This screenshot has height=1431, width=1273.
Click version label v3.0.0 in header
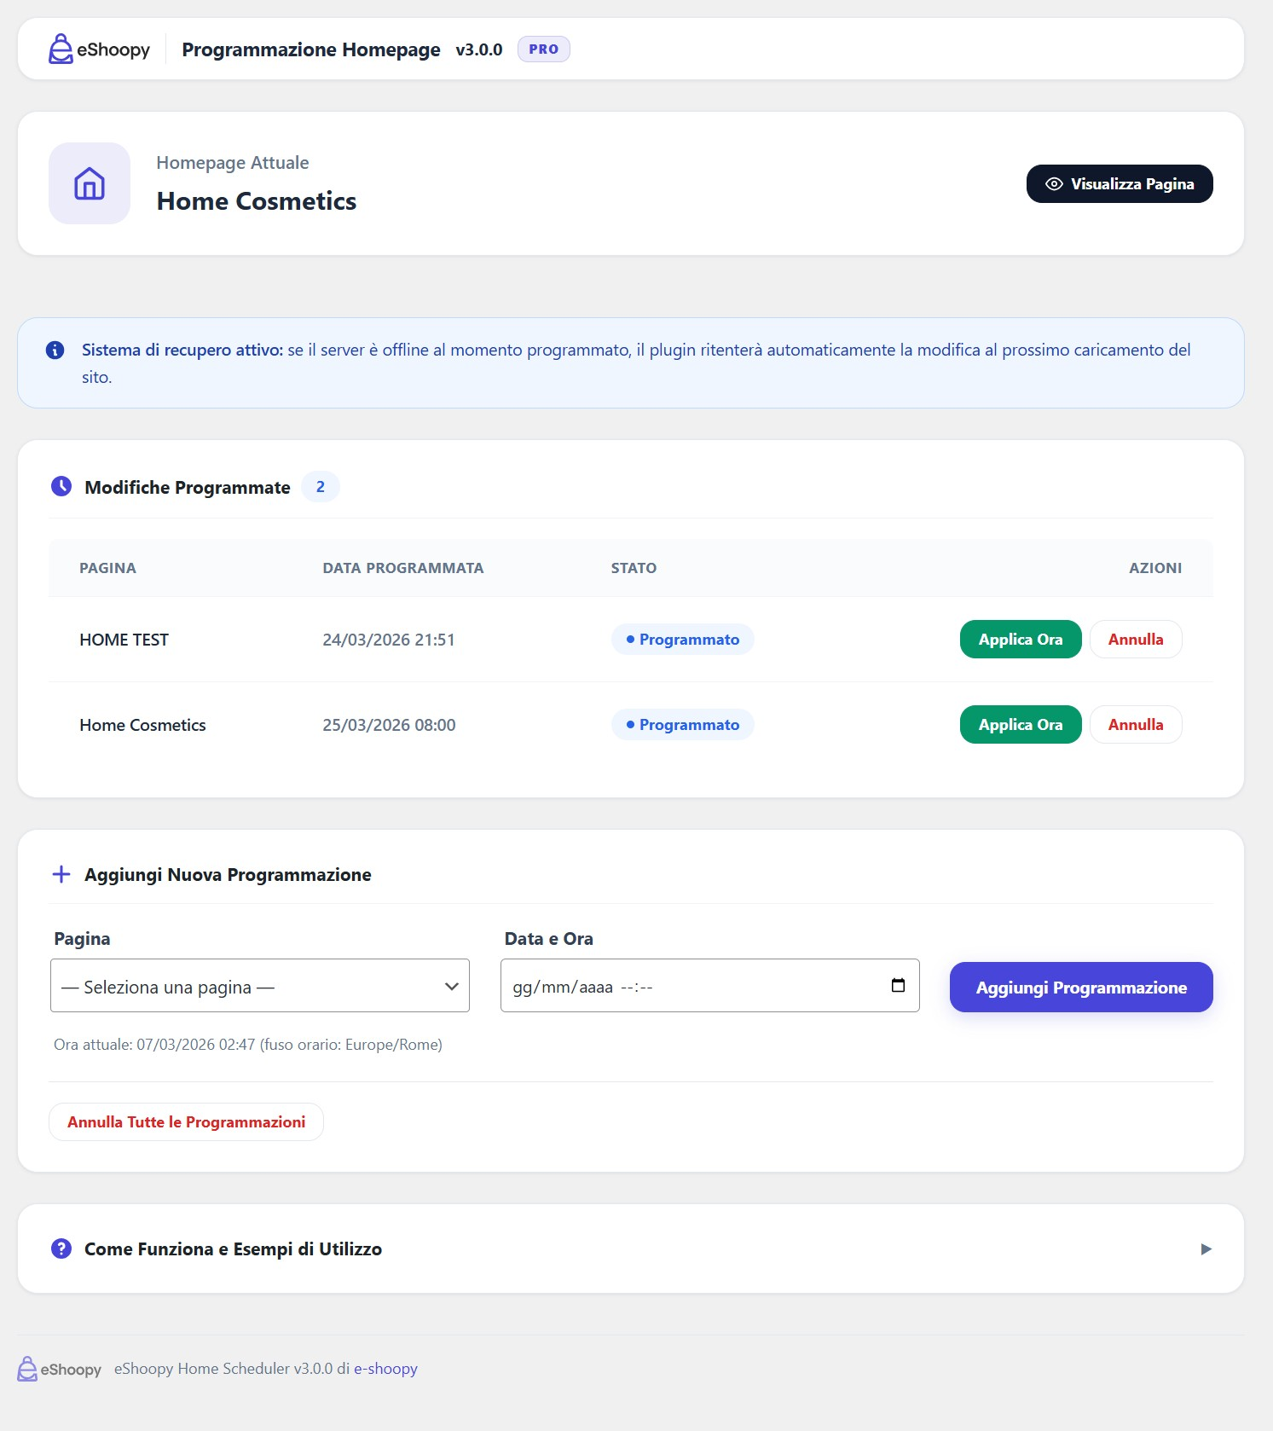479,49
